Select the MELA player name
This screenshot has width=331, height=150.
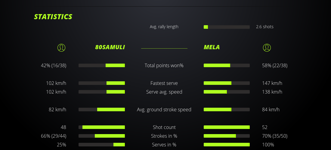(x=212, y=47)
